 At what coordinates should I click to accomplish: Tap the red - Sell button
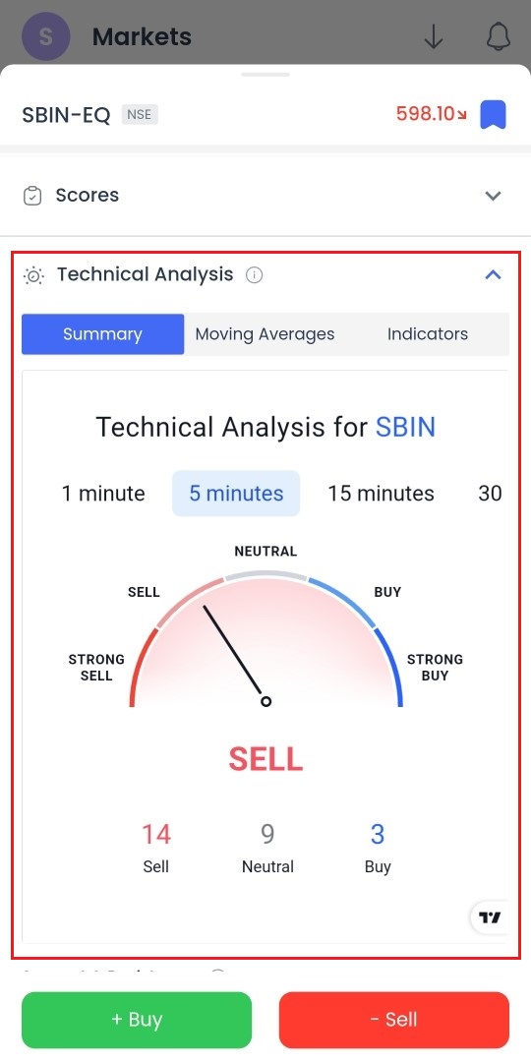394,1020
